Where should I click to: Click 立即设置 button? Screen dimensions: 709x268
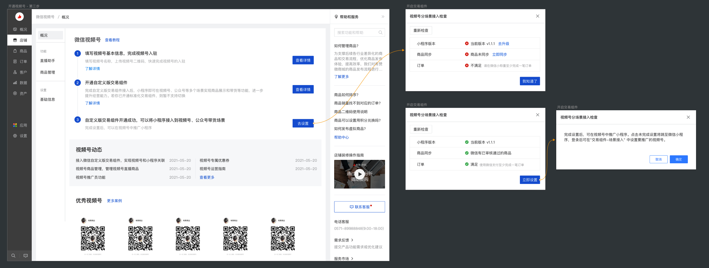coord(530,180)
